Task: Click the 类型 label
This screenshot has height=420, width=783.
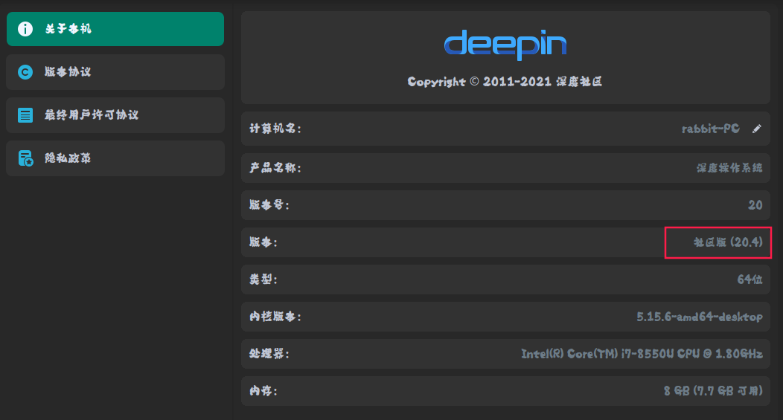Action: tap(263, 280)
